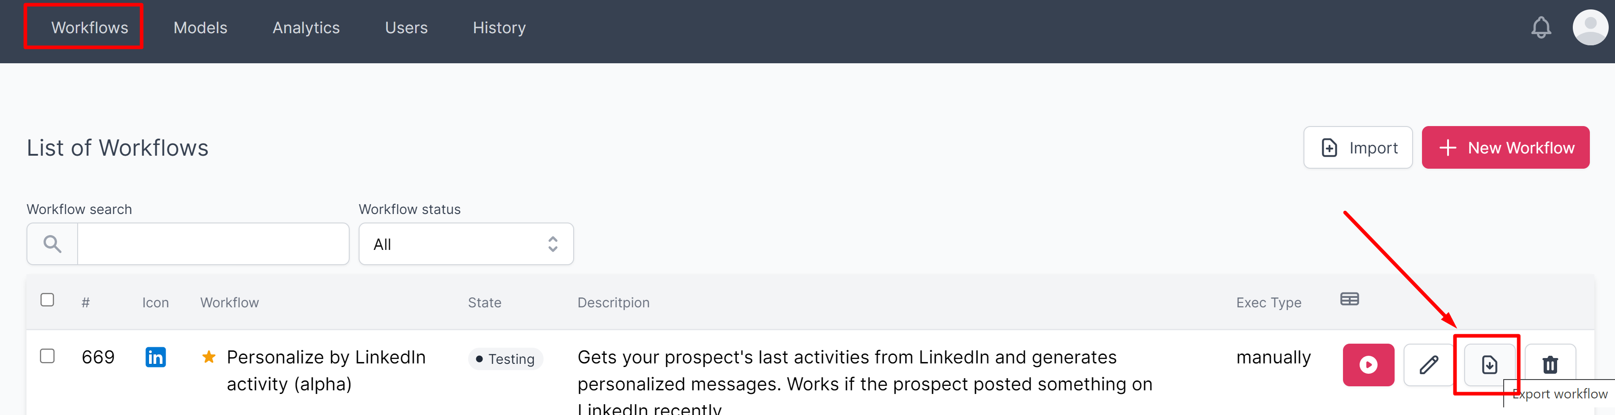This screenshot has height=415, width=1615.
Task: Open the History tab
Action: [499, 27]
